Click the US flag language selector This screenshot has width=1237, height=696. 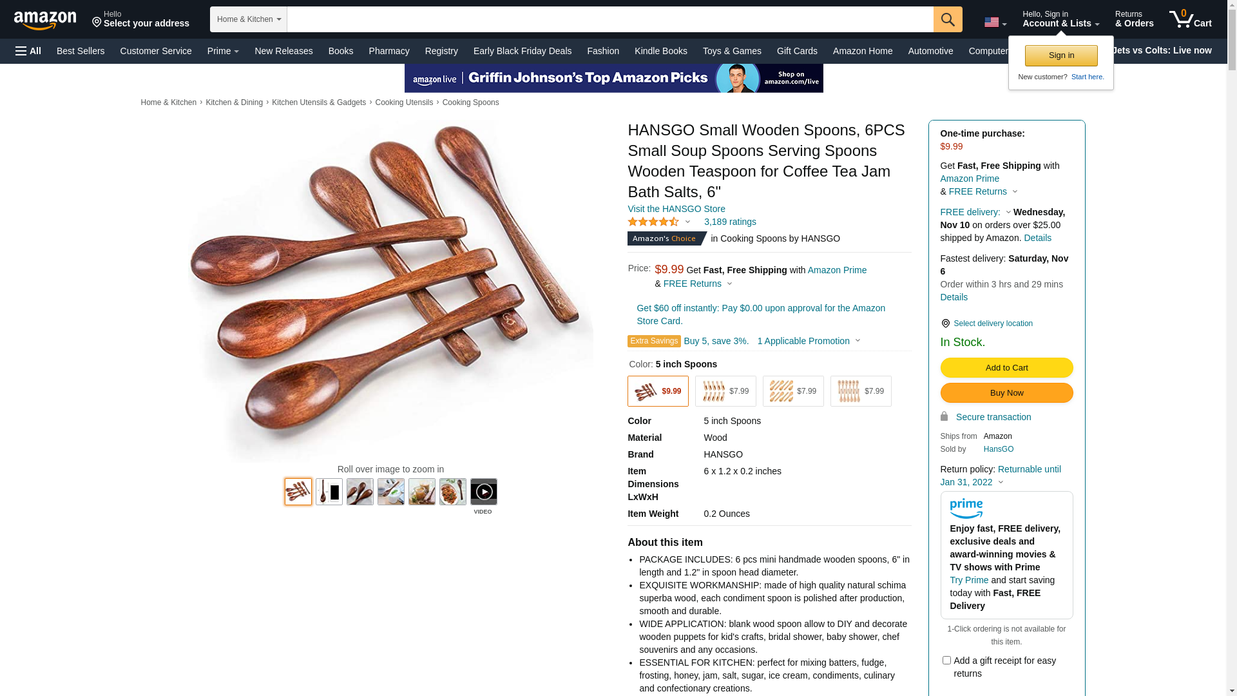point(995,23)
